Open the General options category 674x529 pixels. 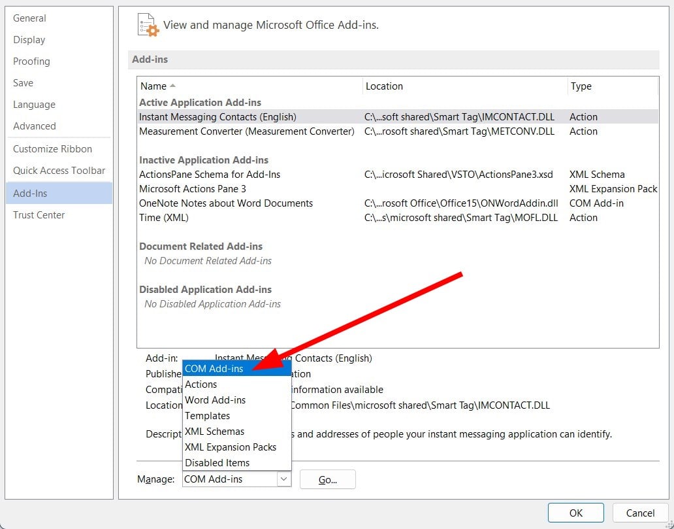pyautogui.click(x=29, y=18)
